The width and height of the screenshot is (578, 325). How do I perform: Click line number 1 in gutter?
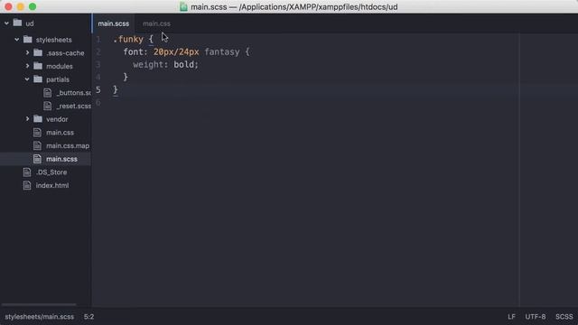pos(98,40)
